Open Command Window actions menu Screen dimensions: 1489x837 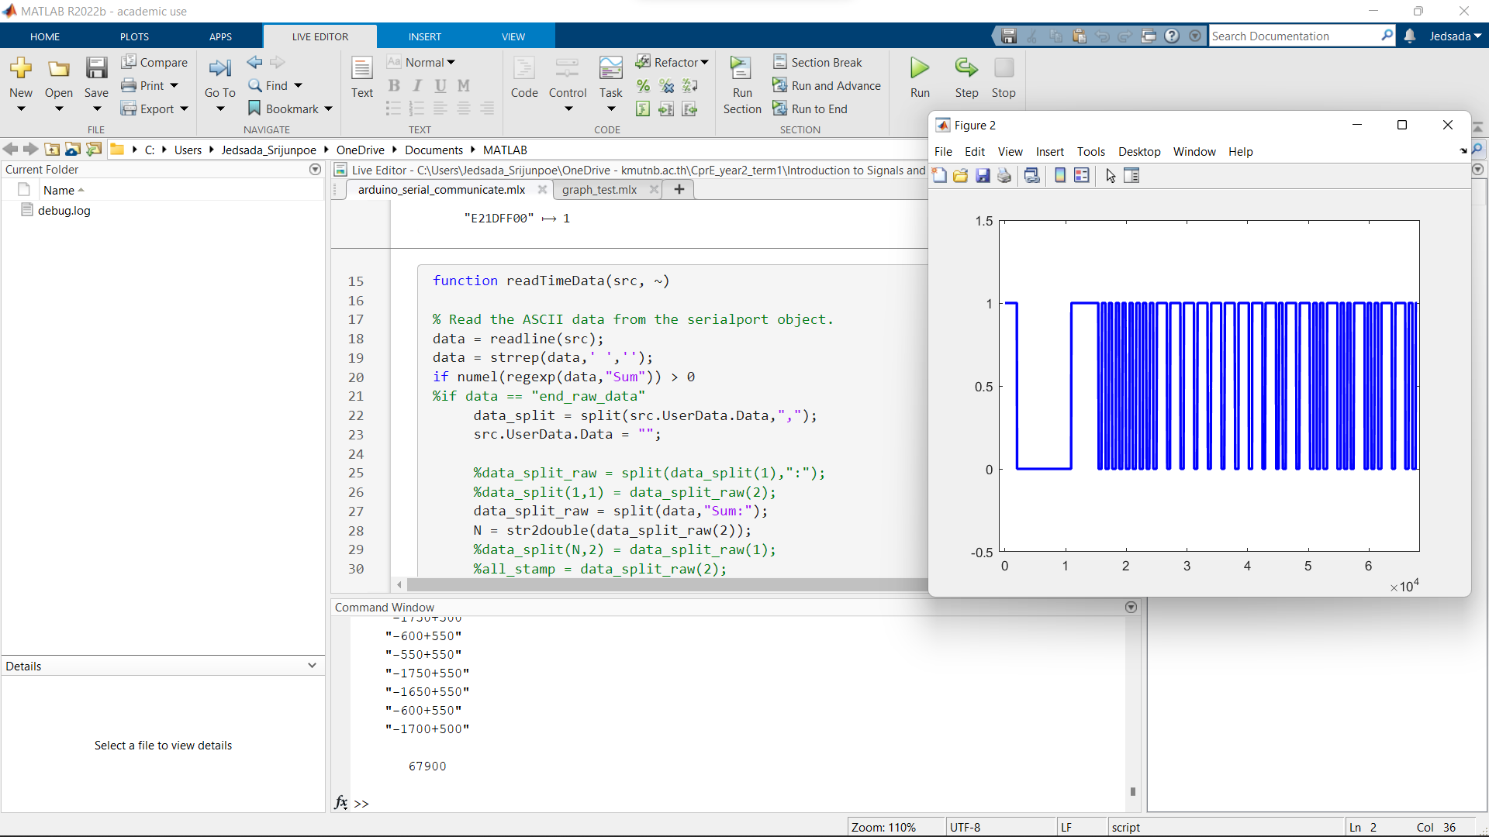click(1131, 607)
